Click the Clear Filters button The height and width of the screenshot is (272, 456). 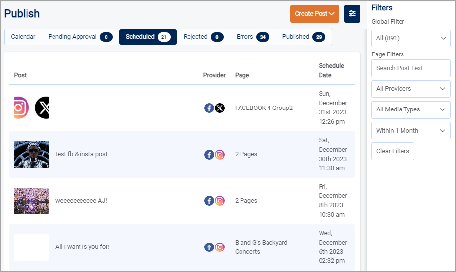393,151
